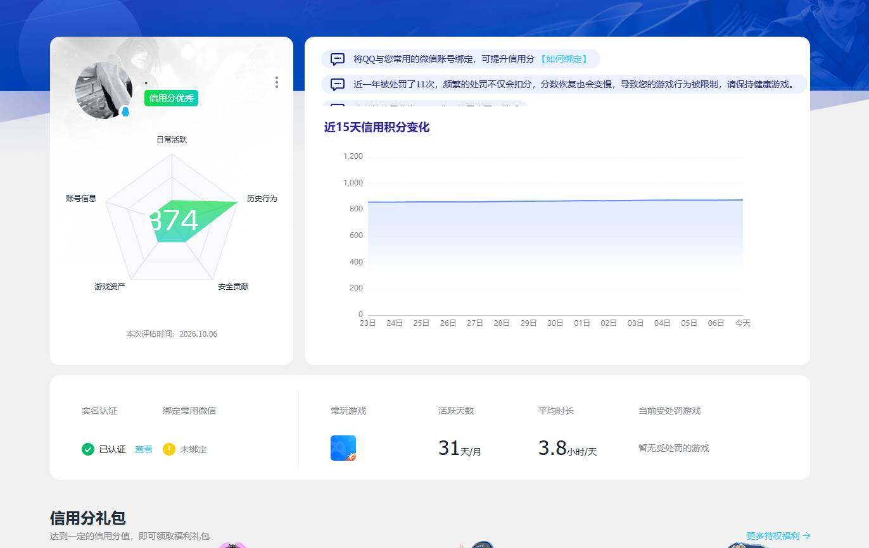869x548 pixels.
Task: Click 暂无受处罚的游戏 text
Action: coord(674,448)
